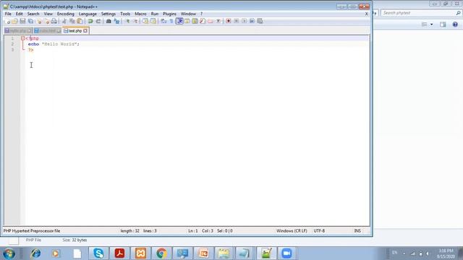Toggle file monitoring eye icon
463x260 pixels.
tap(218, 21)
